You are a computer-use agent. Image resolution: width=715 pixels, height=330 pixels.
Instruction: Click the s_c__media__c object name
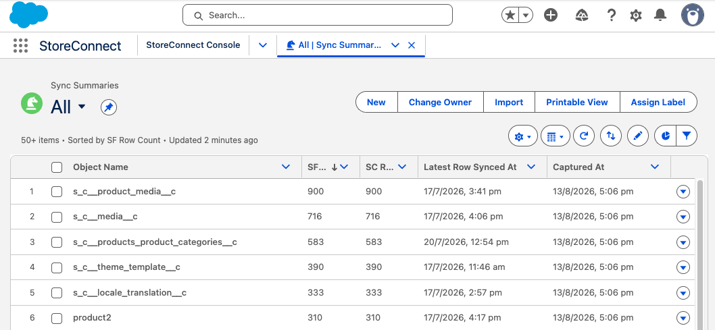point(105,217)
